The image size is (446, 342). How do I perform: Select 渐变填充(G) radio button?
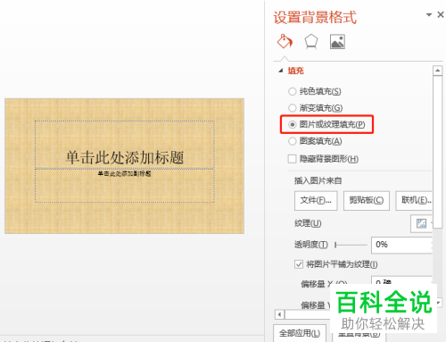click(x=293, y=107)
